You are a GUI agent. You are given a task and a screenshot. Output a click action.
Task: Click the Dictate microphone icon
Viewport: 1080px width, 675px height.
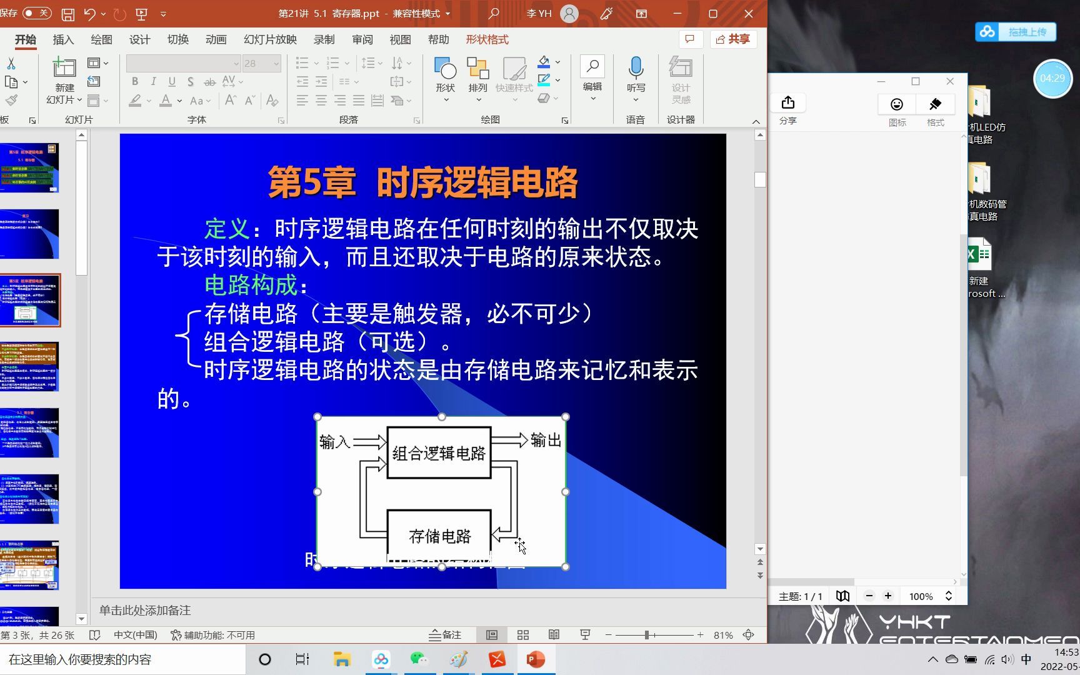coord(636,67)
